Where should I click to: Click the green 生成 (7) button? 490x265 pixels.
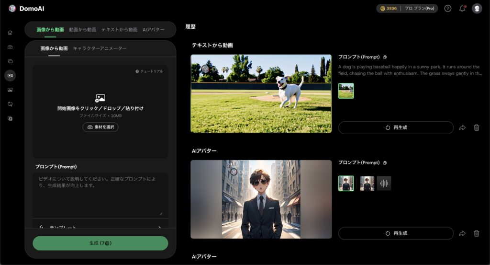100,243
